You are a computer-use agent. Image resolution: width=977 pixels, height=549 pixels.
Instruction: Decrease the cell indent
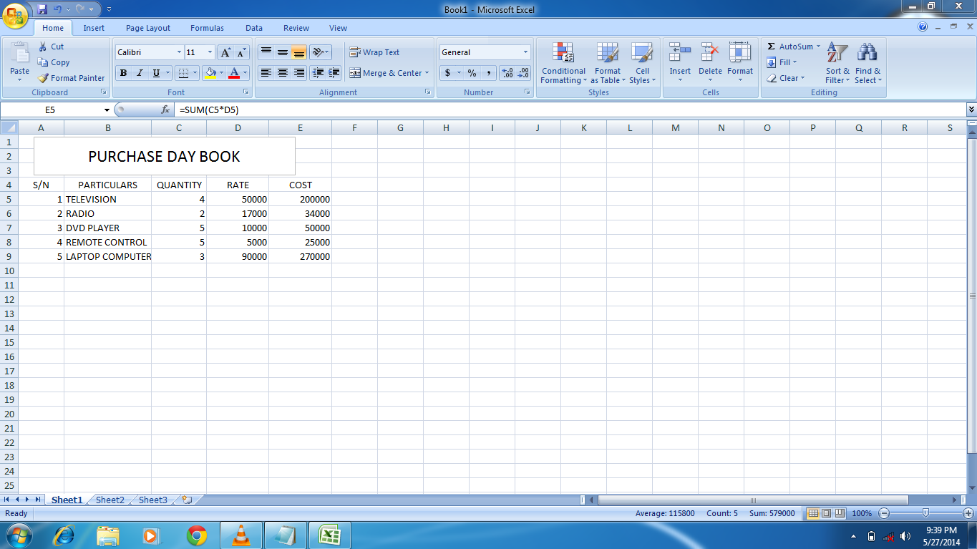click(317, 73)
